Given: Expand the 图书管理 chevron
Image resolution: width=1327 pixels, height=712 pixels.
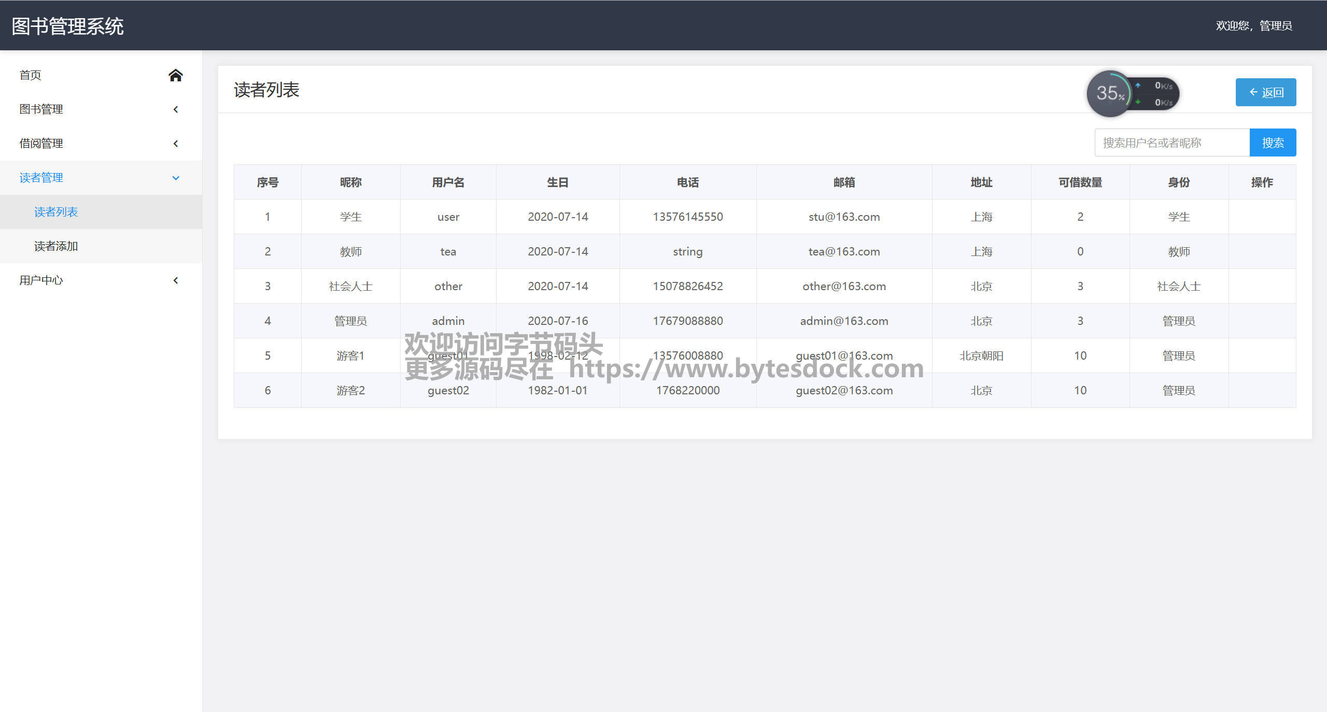Looking at the screenshot, I should coord(176,109).
